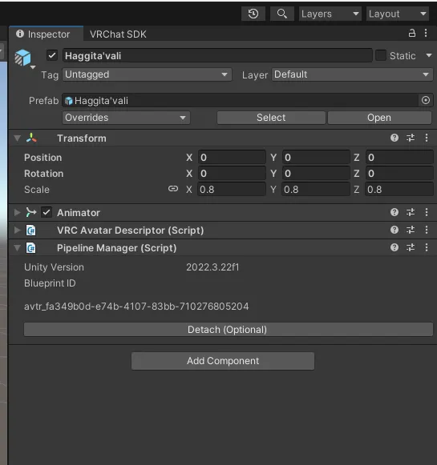The width and height of the screenshot is (437, 465).
Task: Enable the Static checkbox
Action: (381, 55)
